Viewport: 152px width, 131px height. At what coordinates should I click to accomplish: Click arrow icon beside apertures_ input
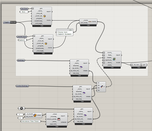(104, 60)
